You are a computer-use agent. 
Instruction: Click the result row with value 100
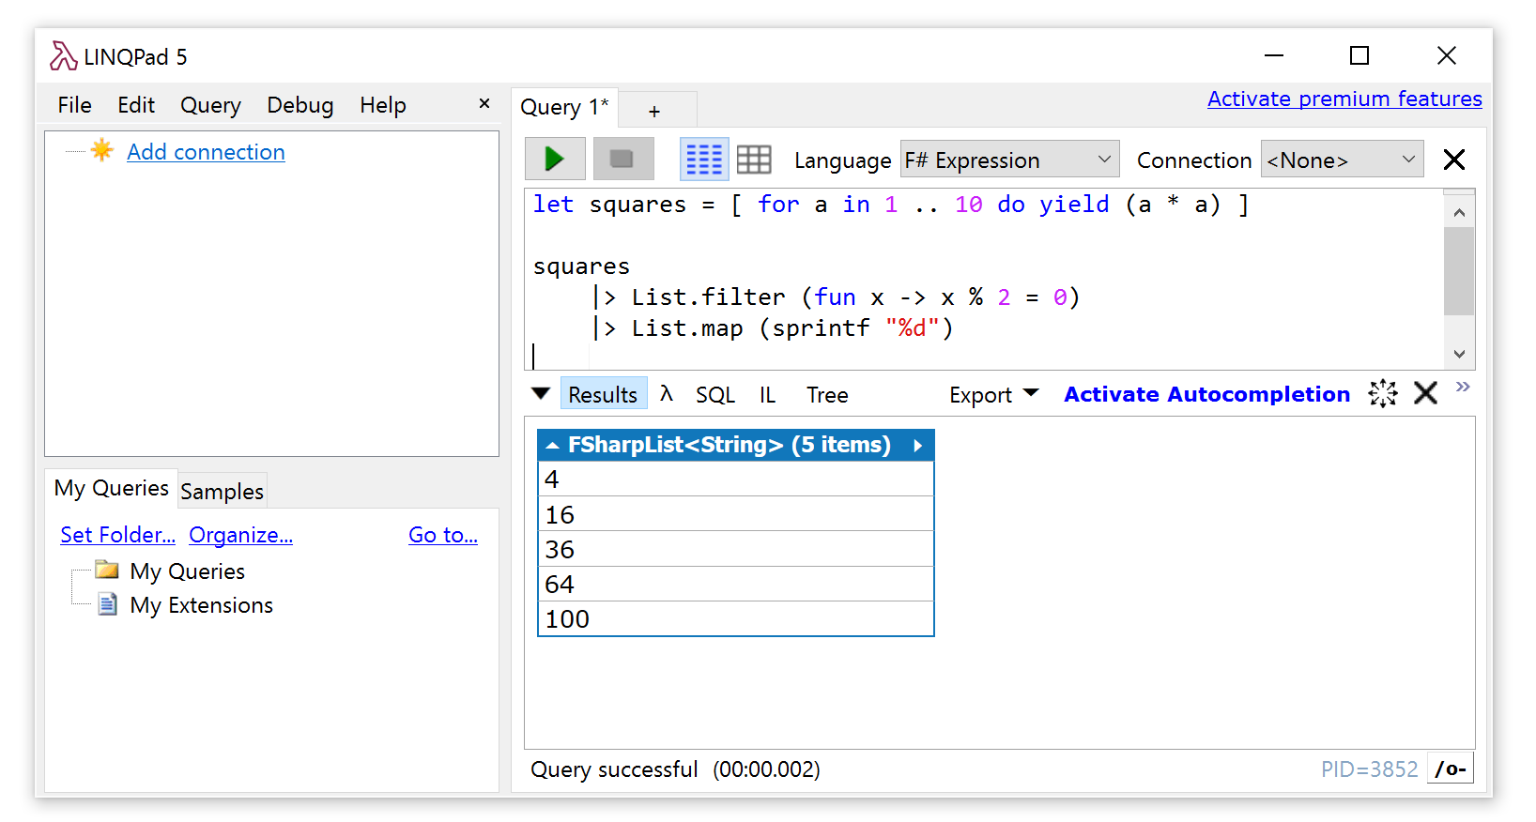coord(735,618)
